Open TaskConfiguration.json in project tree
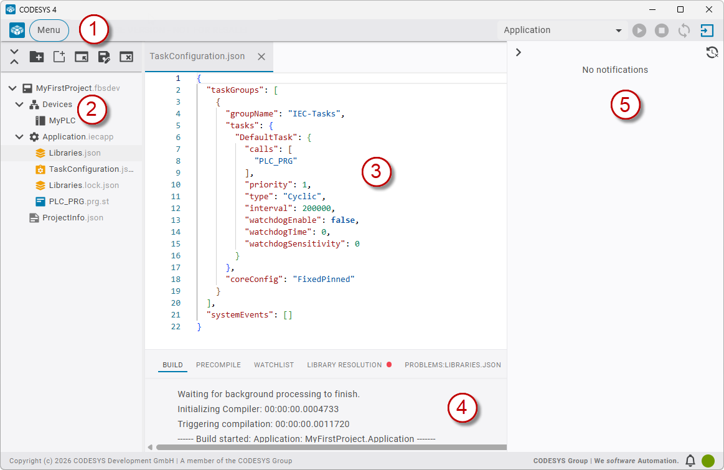The height and width of the screenshot is (470, 724). [x=92, y=169]
